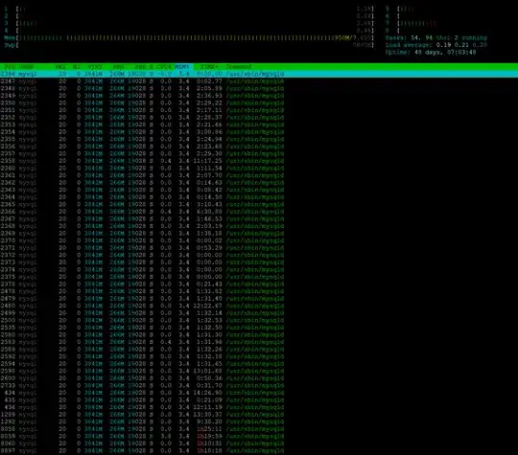Sort by the Command column header
This screenshot has width=518, height=455.
pyautogui.click(x=239, y=67)
